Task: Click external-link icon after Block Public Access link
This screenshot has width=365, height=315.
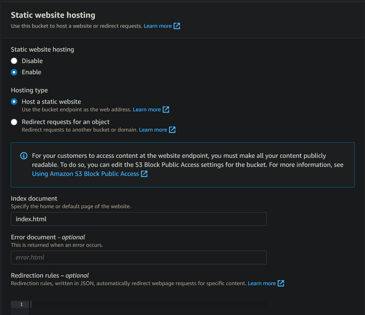Action: (x=144, y=174)
